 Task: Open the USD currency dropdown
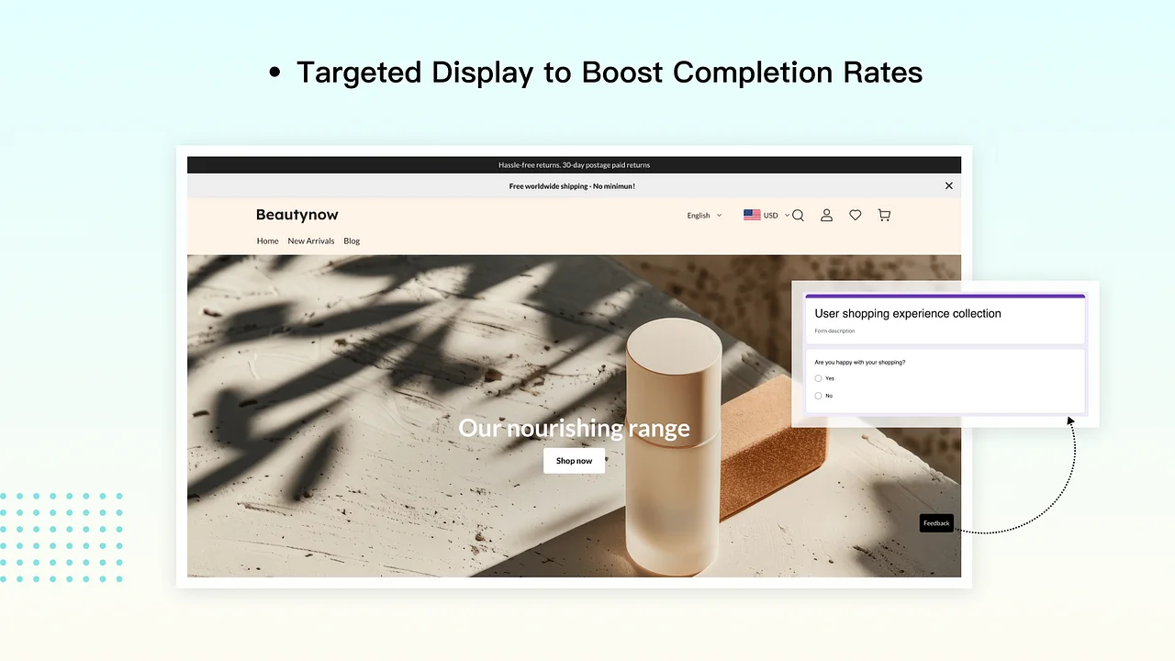coord(770,215)
